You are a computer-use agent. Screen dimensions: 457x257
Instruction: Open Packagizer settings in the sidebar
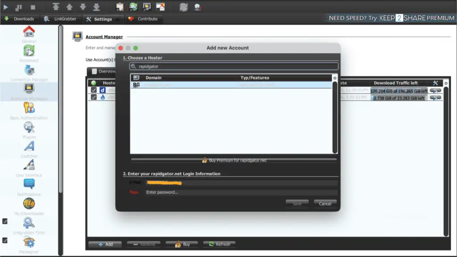[x=29, y=245]
